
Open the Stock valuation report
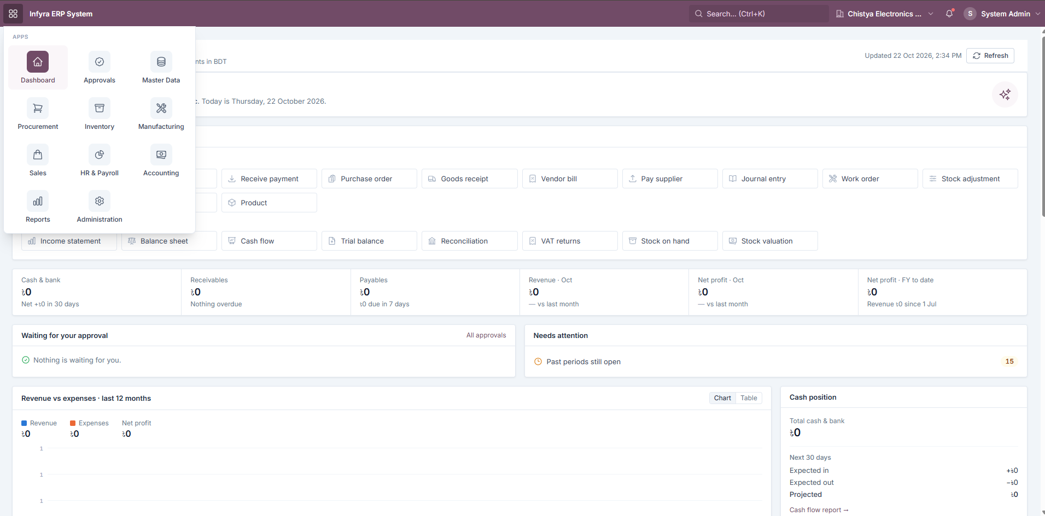tap(770, 241)
